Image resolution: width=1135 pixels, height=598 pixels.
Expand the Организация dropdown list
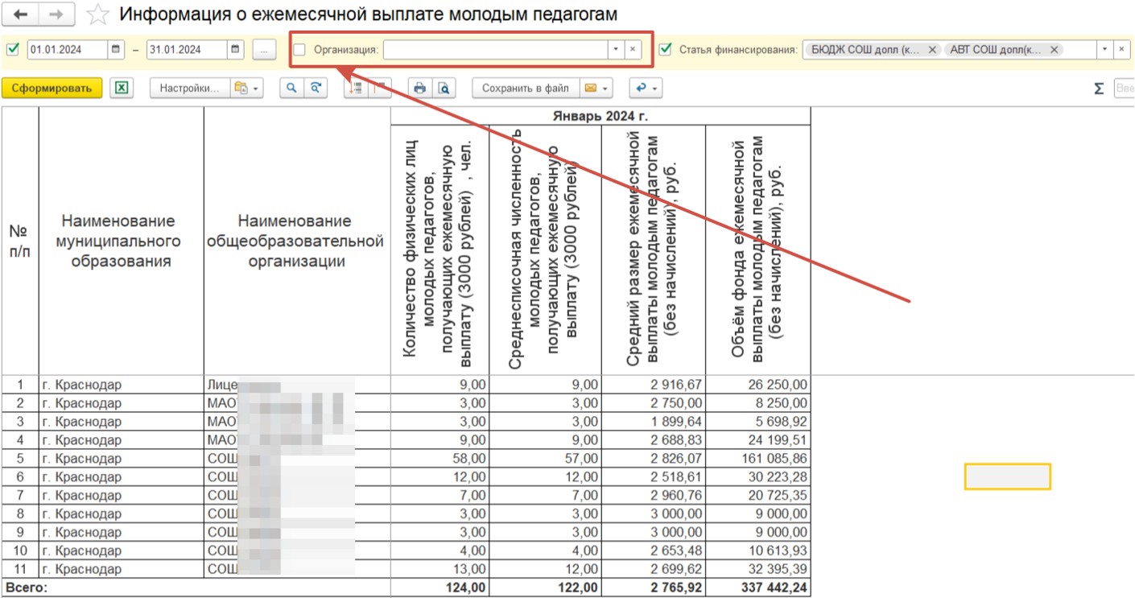point(616,50)
